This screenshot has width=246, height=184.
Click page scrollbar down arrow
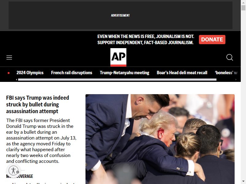pyautogui.click(x=243, y=181)
